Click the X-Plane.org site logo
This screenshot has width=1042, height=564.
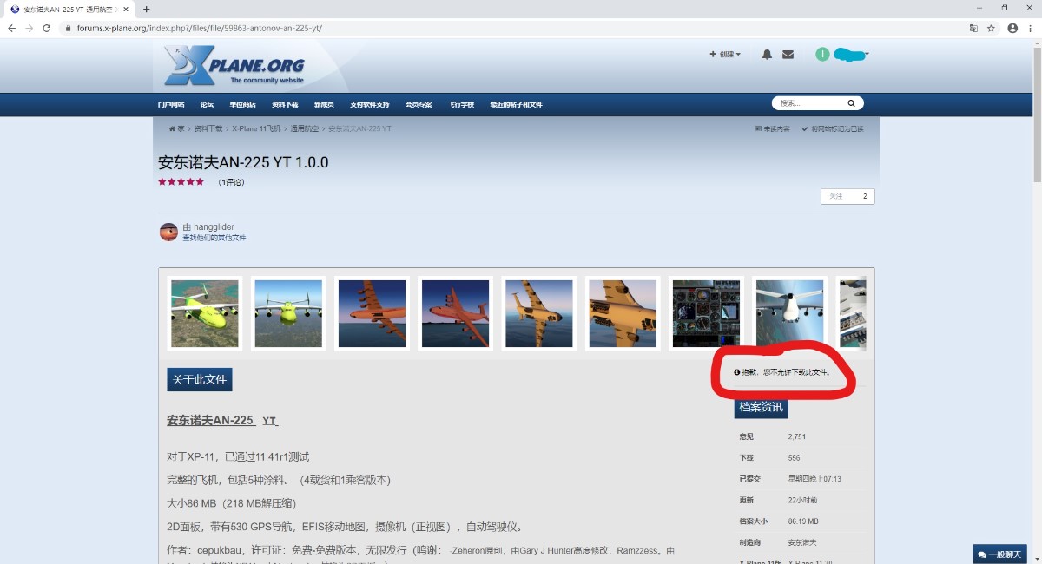tap(234, 65)
